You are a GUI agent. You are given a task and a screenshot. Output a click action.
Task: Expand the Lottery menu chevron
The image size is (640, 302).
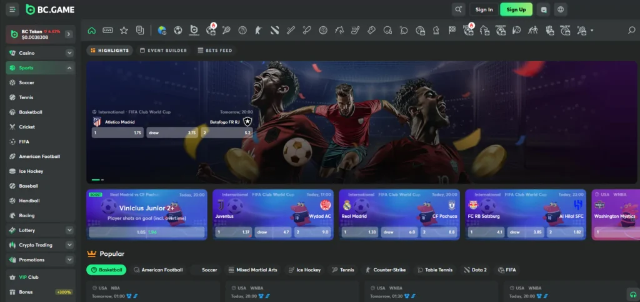coord(69,230)
